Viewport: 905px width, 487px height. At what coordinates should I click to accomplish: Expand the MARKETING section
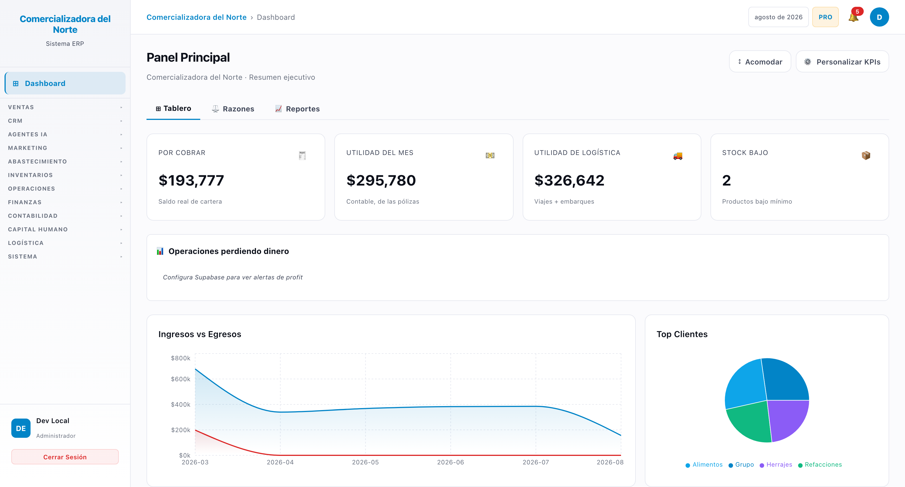(65, 148)
